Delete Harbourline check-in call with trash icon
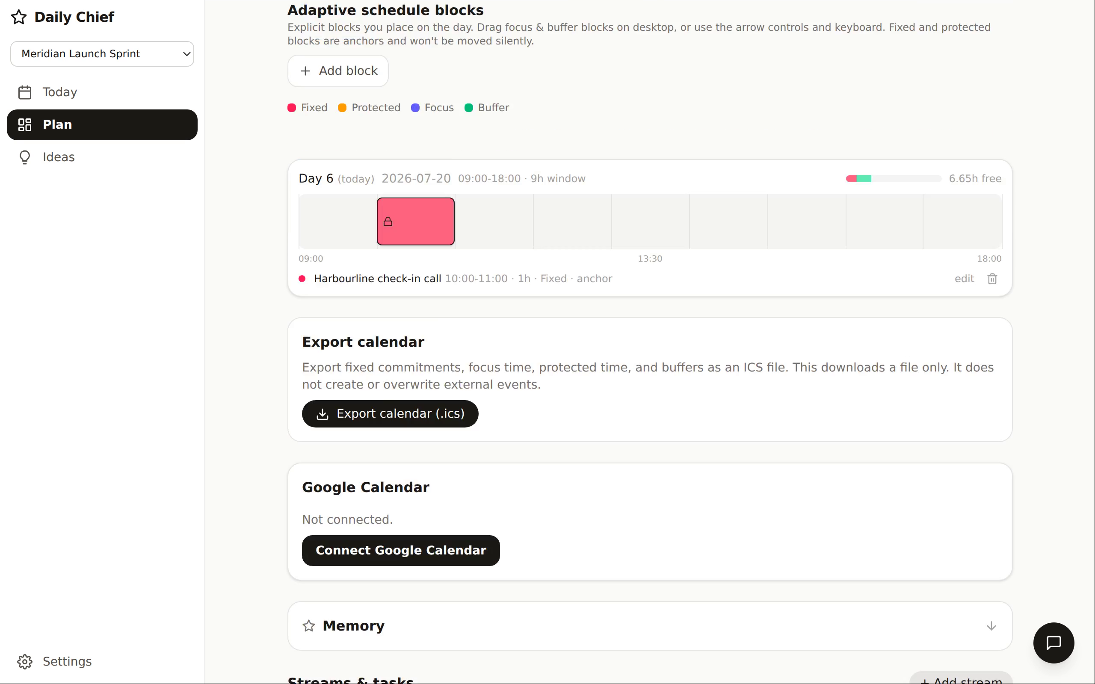The height and width of the screenshot is (684, 1095). pos(992,279)
